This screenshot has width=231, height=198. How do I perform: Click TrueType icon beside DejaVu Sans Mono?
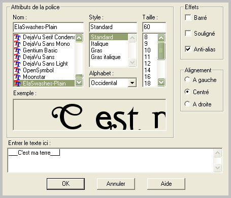17,44
